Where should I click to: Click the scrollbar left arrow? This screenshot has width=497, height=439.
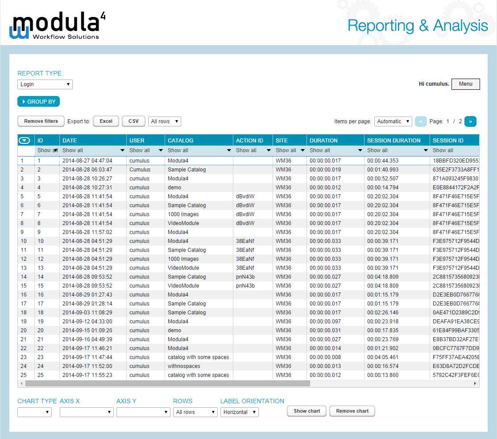[x=21, y=384]
